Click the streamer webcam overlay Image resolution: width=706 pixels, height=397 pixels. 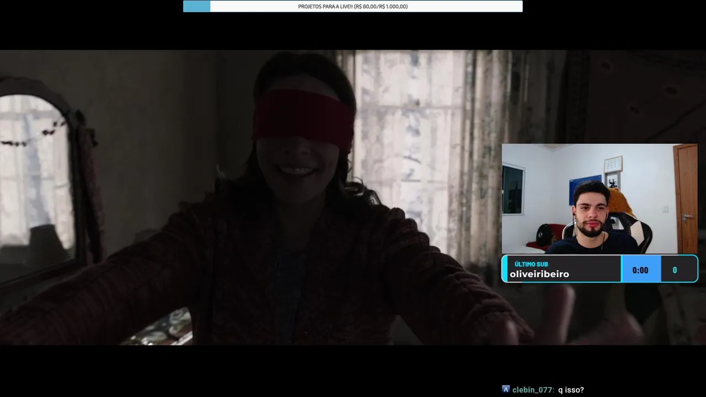pos(600,198)
